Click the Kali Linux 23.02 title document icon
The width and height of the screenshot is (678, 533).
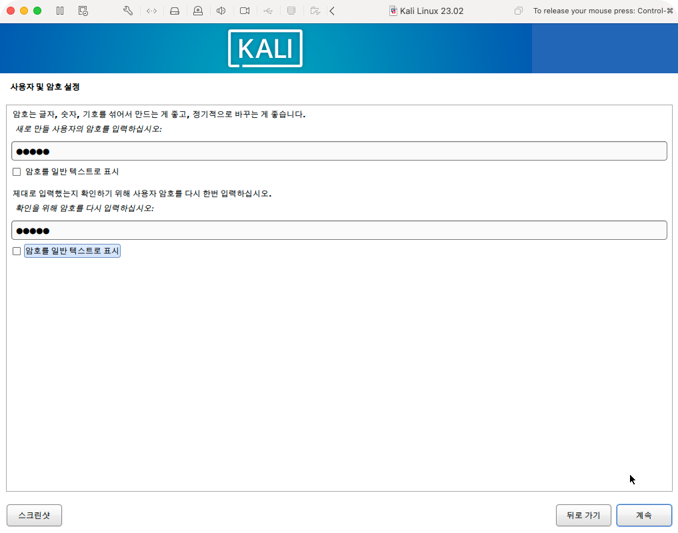coord(393,11)
